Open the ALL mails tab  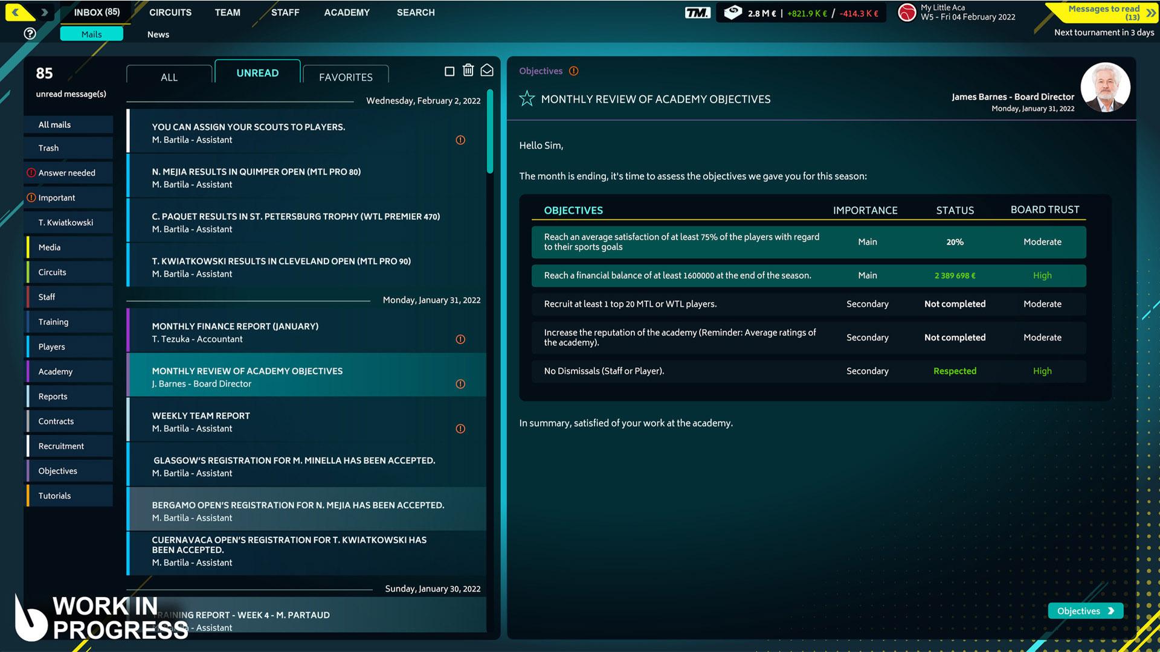(169, 77)
